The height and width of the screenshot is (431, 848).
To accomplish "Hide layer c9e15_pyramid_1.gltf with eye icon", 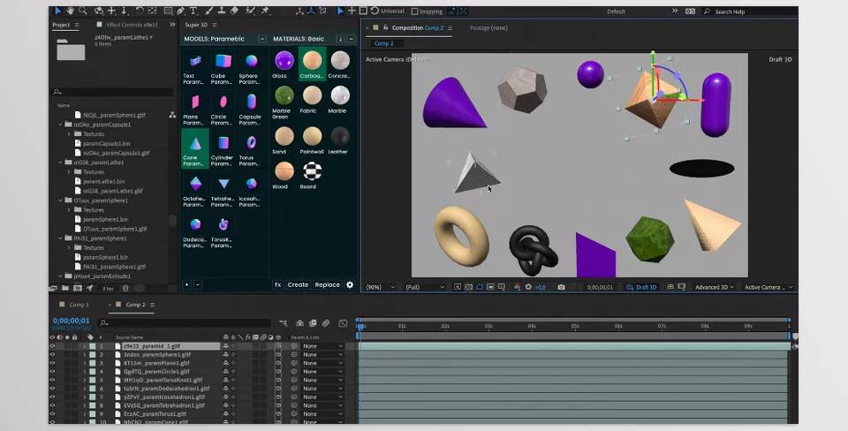I will point(52,346).
